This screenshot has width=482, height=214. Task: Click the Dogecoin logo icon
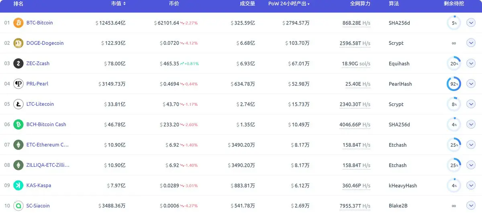pyautogui.click(x=18, y=43)
